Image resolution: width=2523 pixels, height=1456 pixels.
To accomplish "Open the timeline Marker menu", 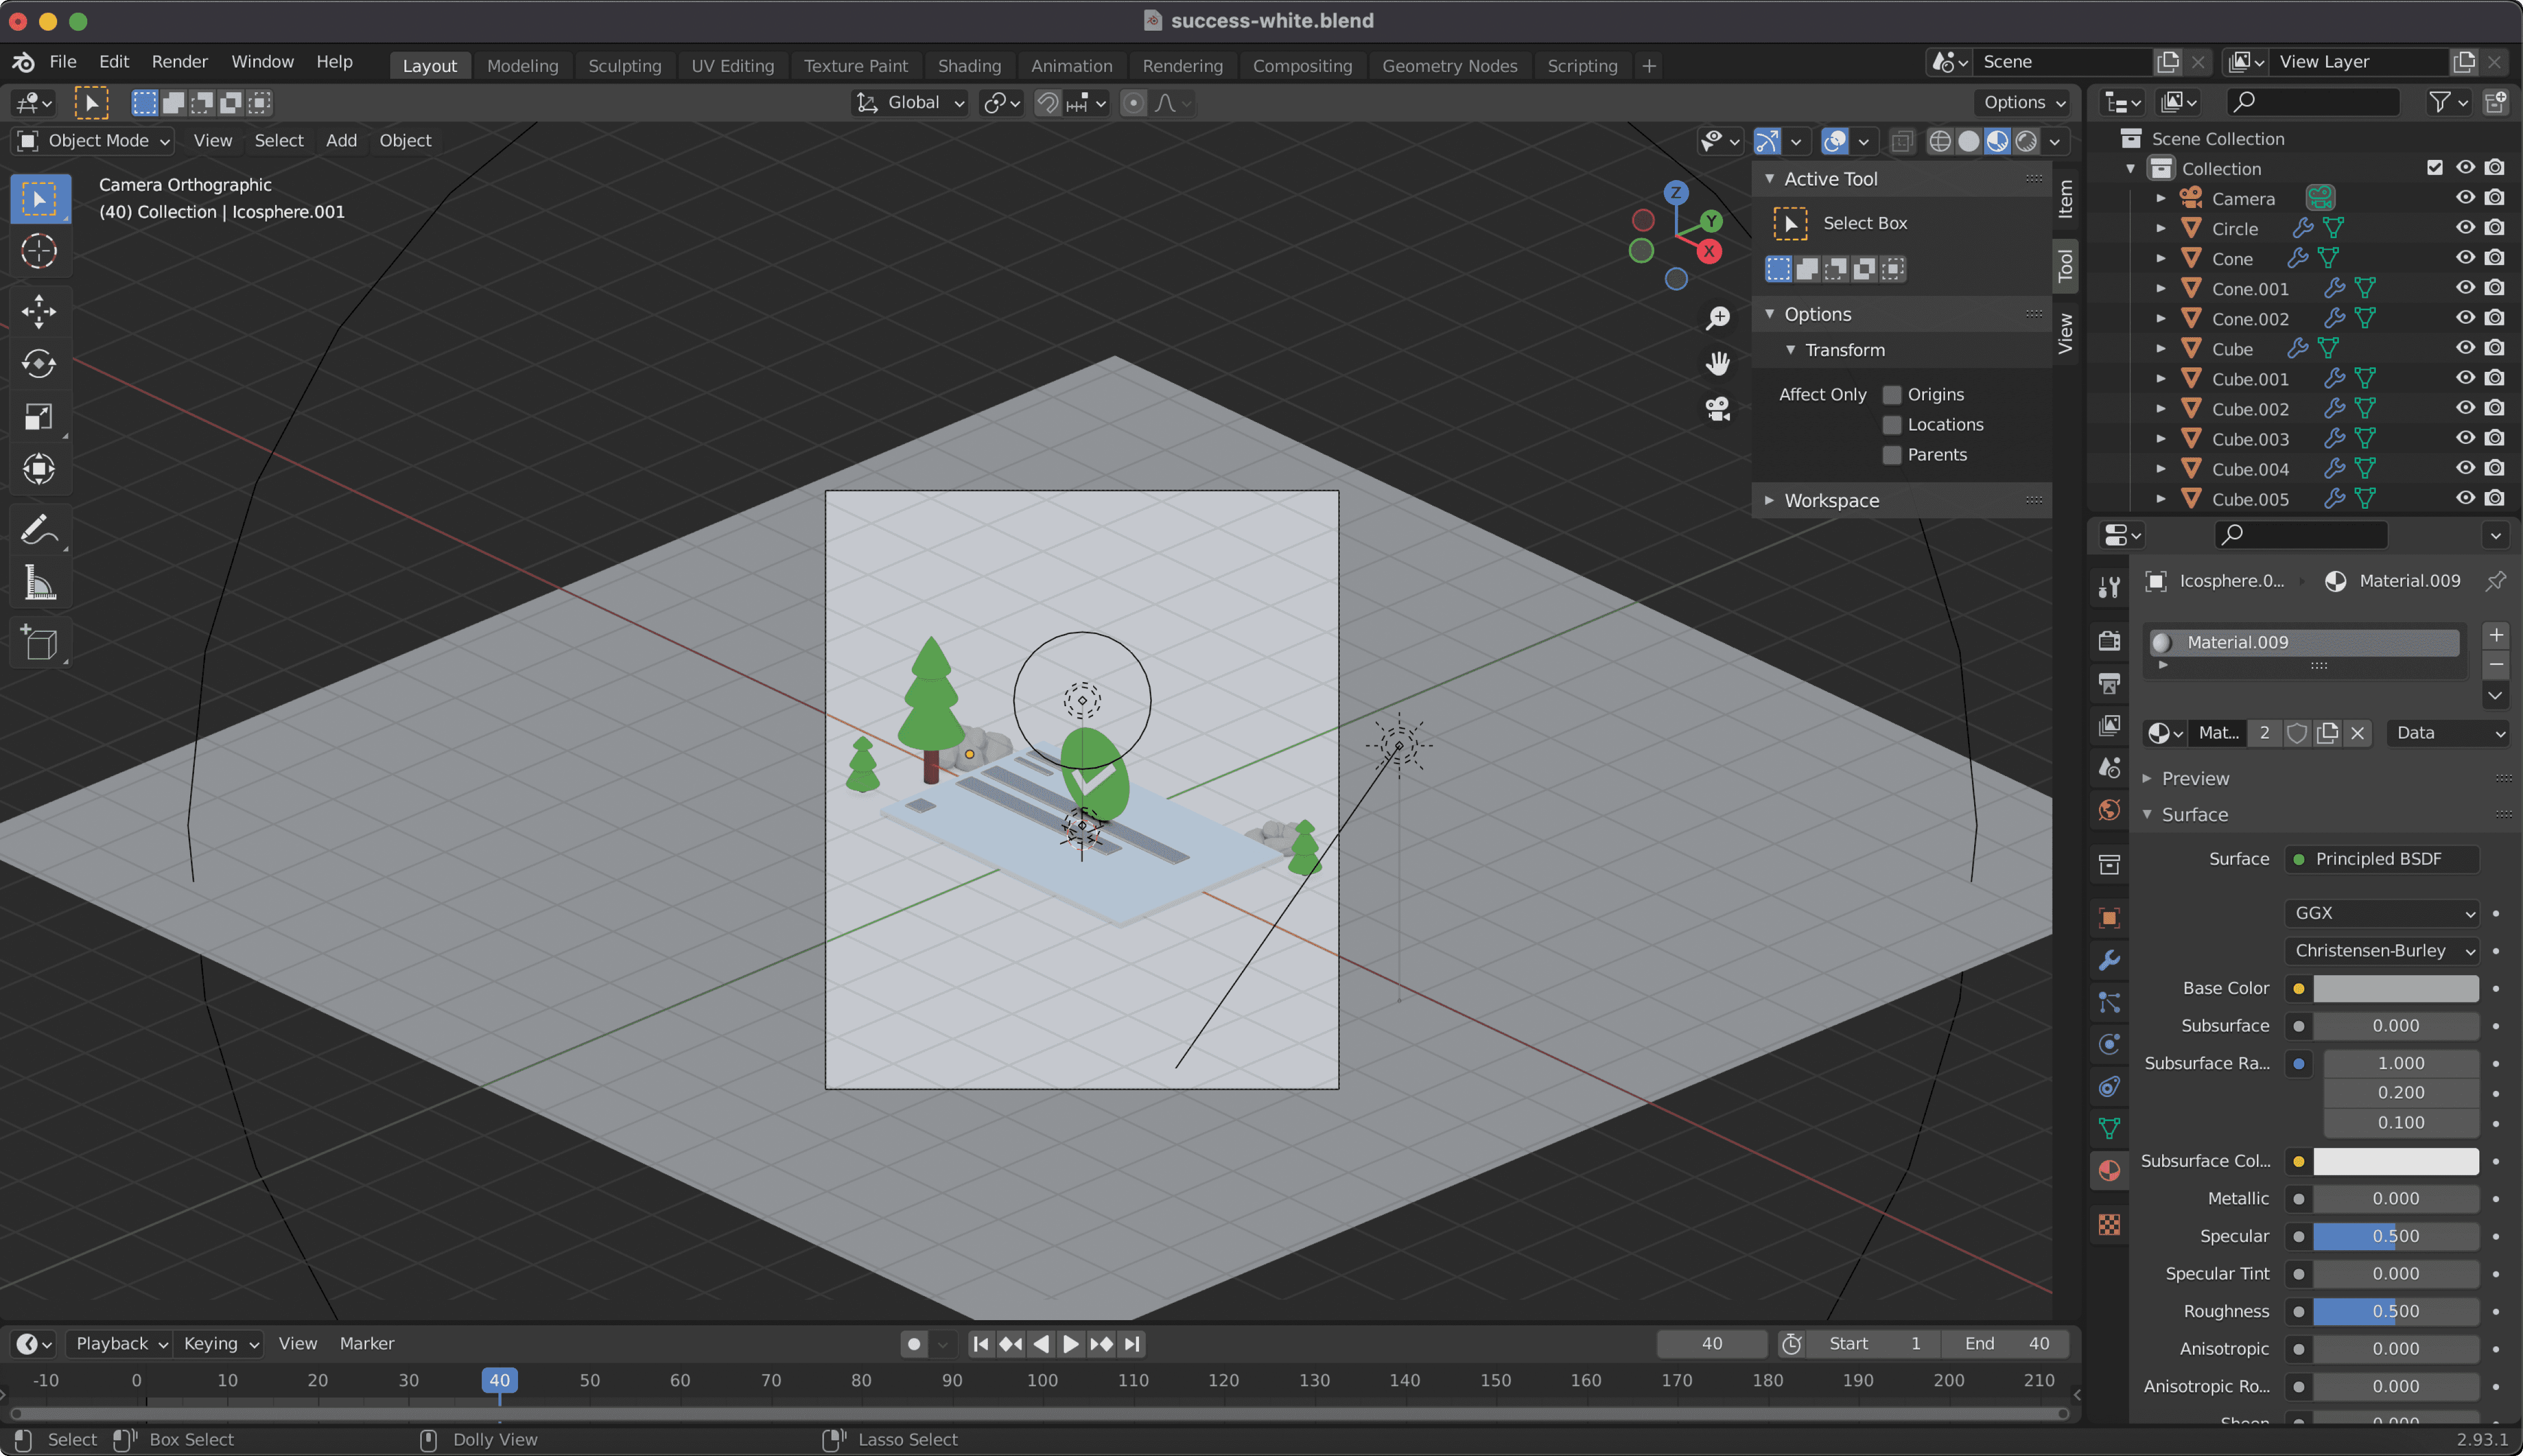I will (366, 1344).
